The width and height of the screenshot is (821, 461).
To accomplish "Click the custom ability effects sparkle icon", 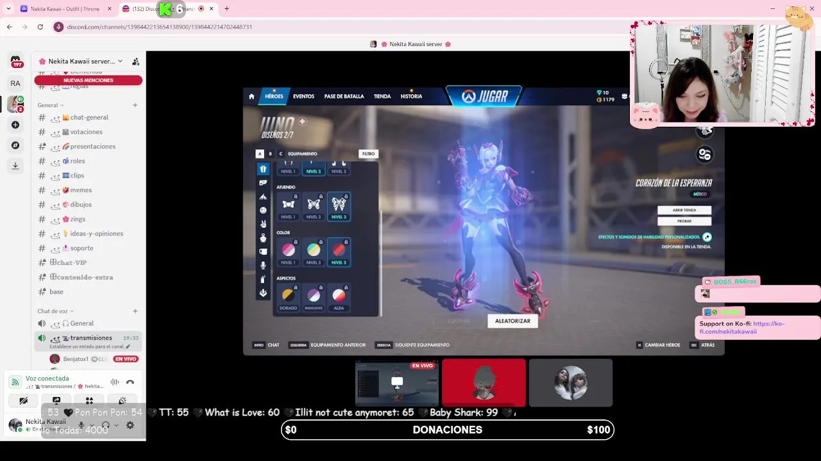I will click(707, 237).
